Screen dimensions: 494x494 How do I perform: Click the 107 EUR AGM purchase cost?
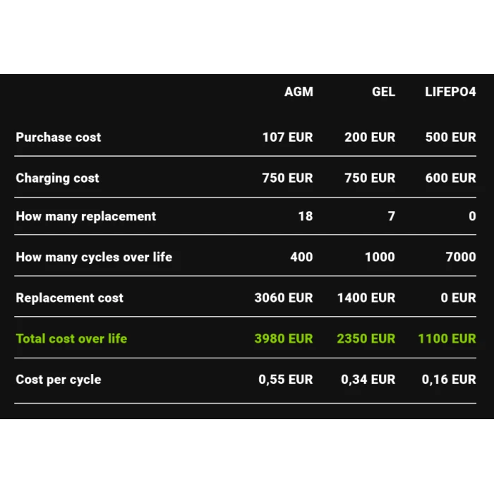coord(288,138)
